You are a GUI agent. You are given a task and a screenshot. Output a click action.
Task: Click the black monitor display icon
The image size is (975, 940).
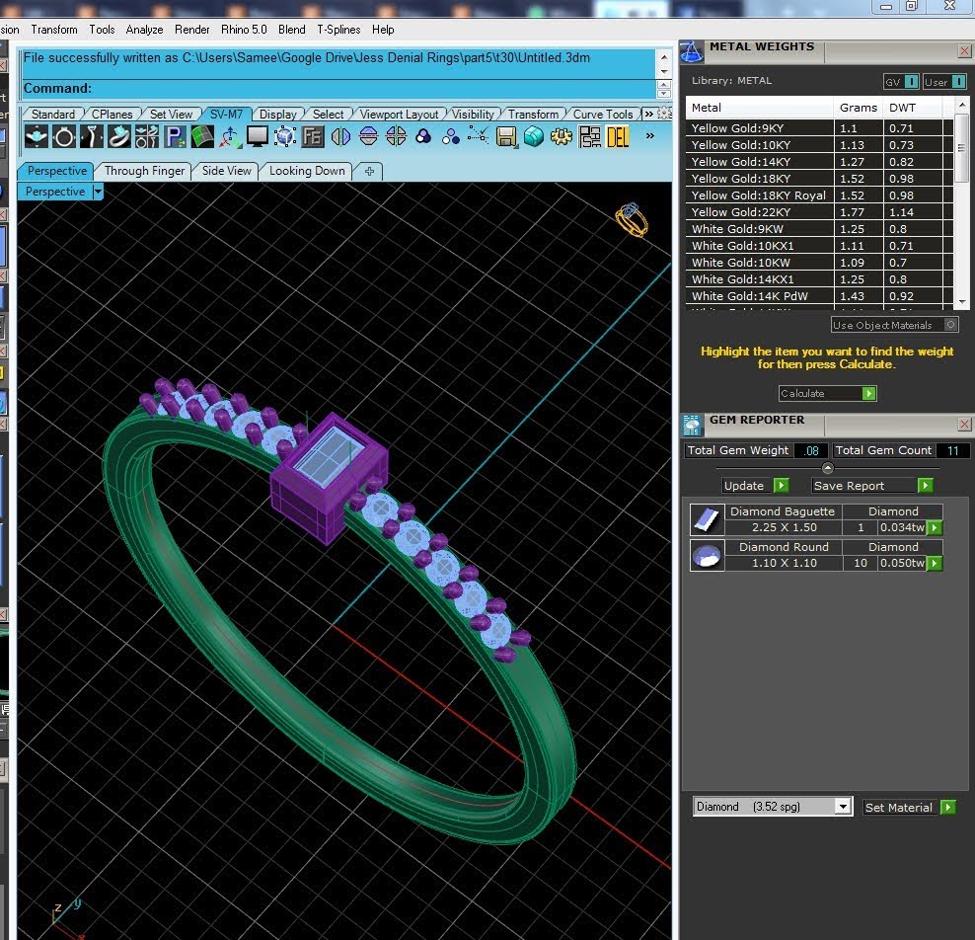pyautogui.click(x=257, y=136)
